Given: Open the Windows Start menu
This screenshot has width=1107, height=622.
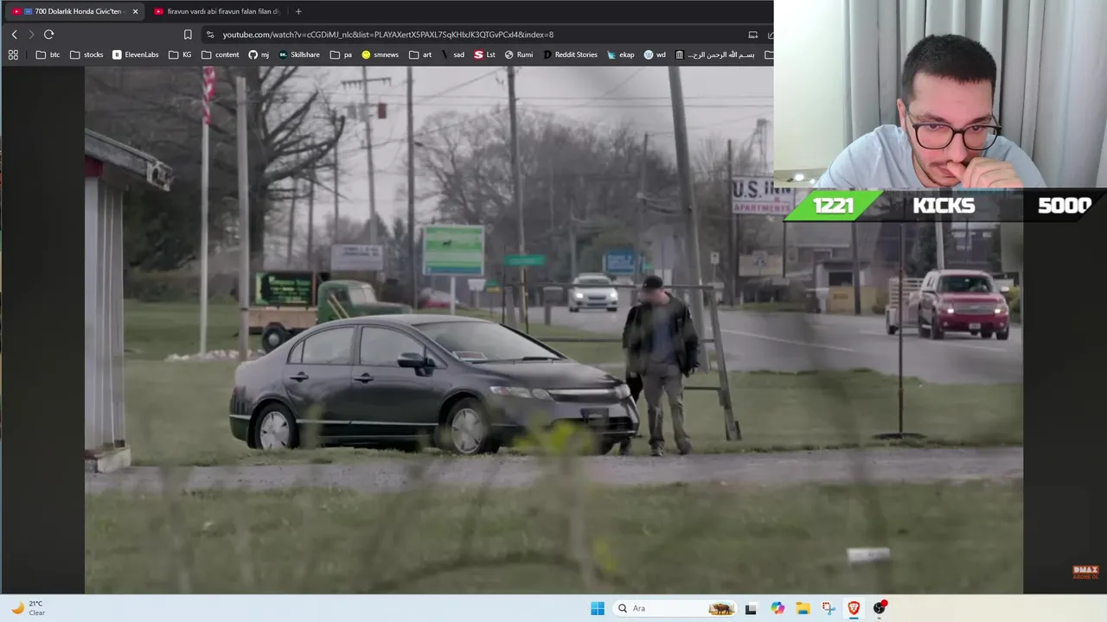Looking at the screenshot, I should pos(598,608).
